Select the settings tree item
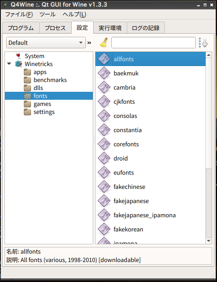Screen dimensions: 217x282 (44, 112)
